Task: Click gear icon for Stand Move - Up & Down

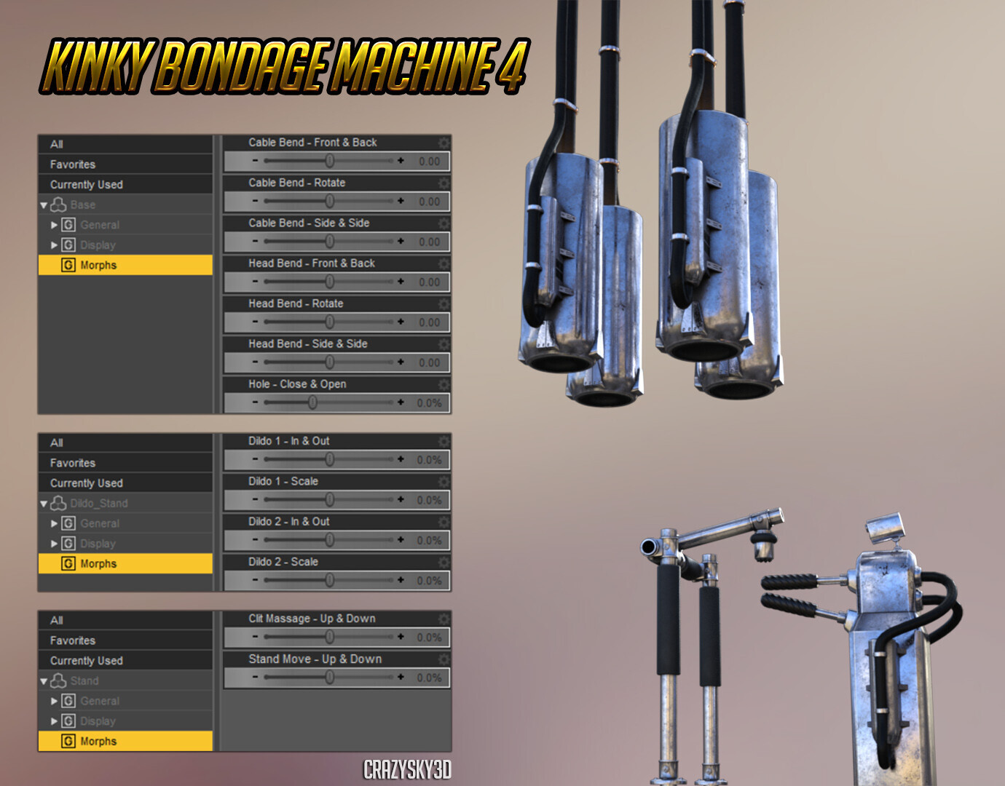Action: click(x=444, y=659)
